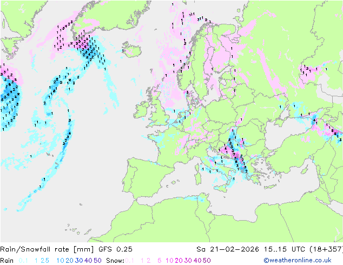Select the snow 10 legend value
This screenshot has width=343, height=265.
[169, 261]
